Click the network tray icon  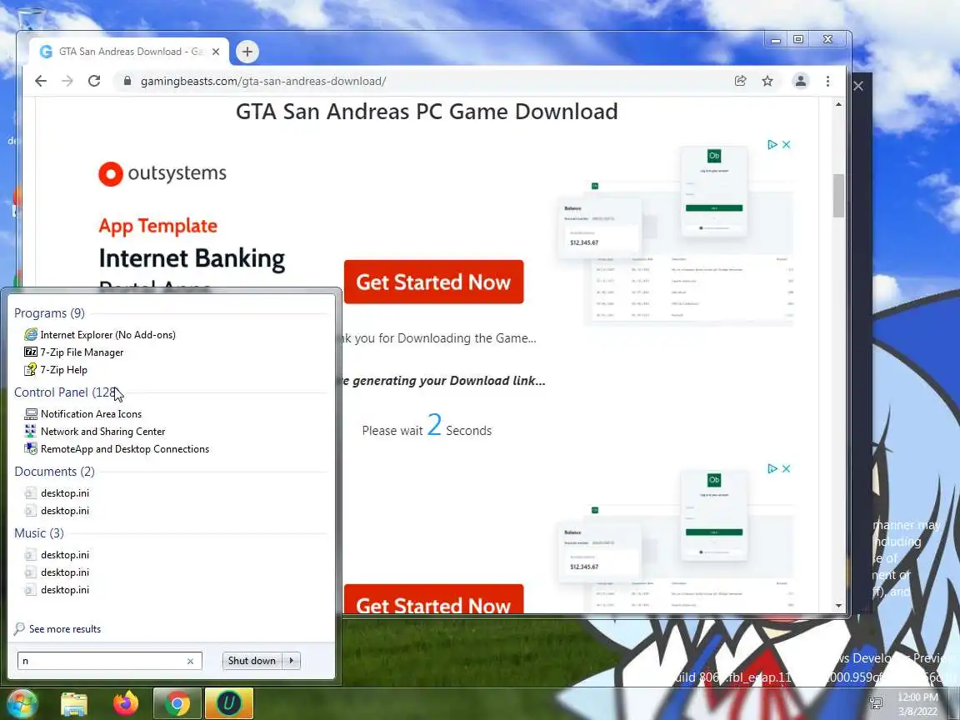(x=876, y=702)
